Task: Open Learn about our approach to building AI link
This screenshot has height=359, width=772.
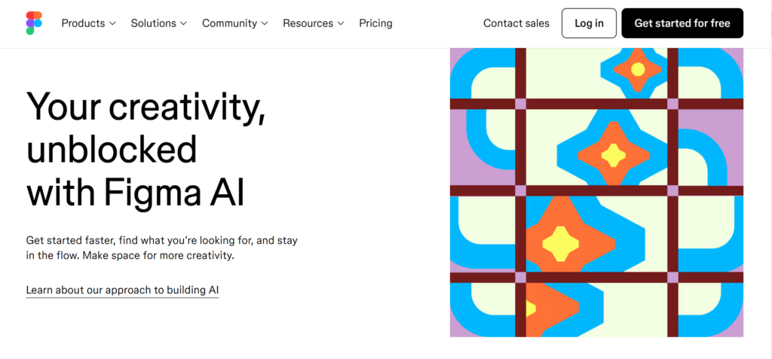Action: coord(122,291)
